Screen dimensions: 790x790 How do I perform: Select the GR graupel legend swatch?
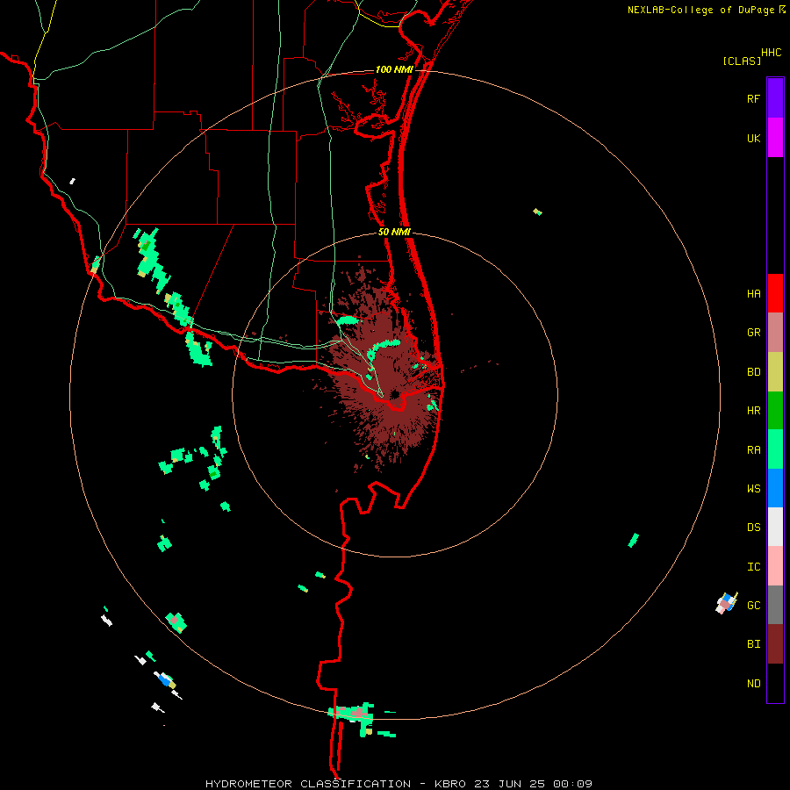click(775, 333)
